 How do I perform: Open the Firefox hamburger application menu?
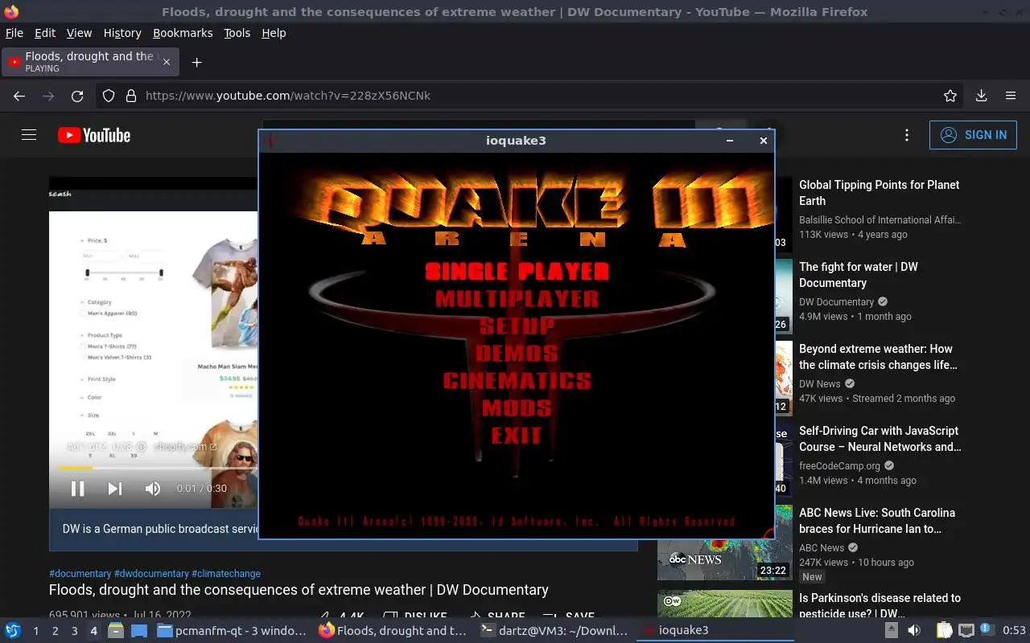[x=1011, y=96]
